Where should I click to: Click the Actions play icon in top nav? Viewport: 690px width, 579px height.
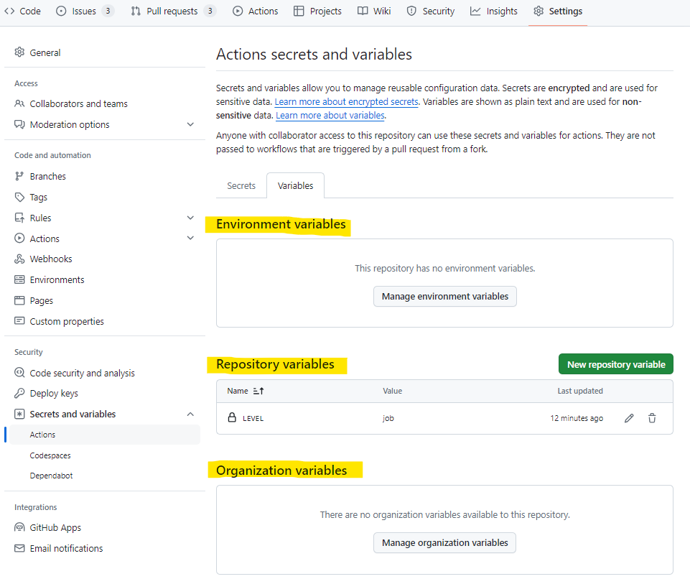tap(238, 11)
